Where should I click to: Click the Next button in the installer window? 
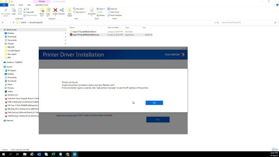coord(158,119)
